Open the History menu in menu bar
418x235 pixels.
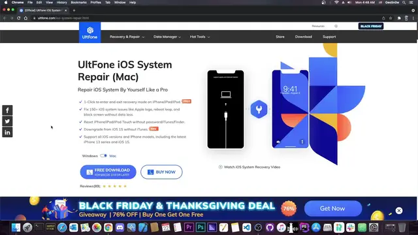(61, 3)
